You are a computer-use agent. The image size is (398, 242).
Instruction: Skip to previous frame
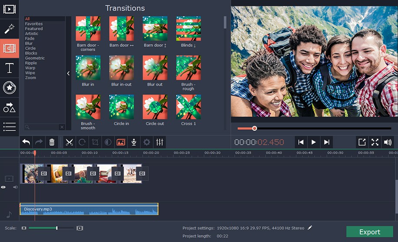point(301,142)
